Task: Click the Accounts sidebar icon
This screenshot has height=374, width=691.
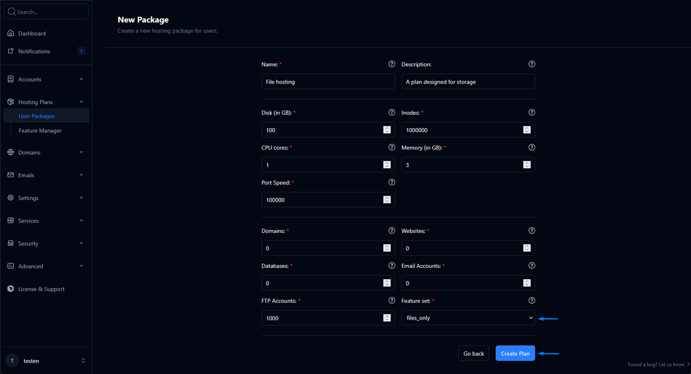Action: click(x=11, y=79)
